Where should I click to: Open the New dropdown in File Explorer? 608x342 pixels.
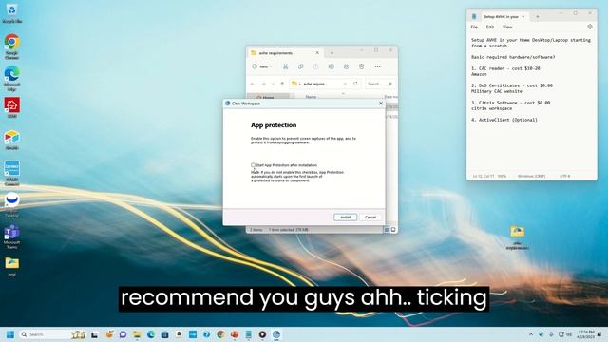(262, 66)
